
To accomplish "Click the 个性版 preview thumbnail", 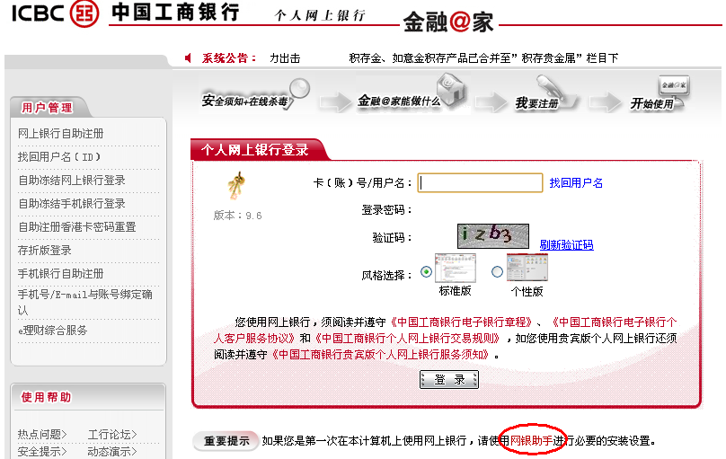I will 527,267.
